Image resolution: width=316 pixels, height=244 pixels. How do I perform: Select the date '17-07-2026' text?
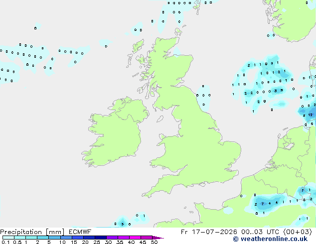(214, 232)
